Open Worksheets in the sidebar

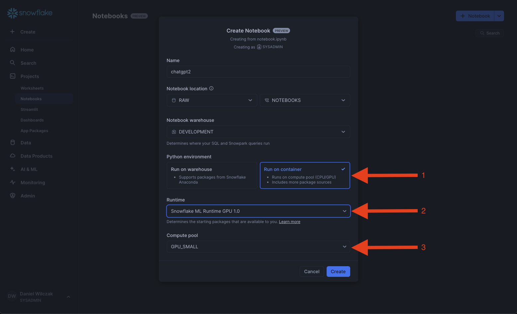(x=32, y=88)
